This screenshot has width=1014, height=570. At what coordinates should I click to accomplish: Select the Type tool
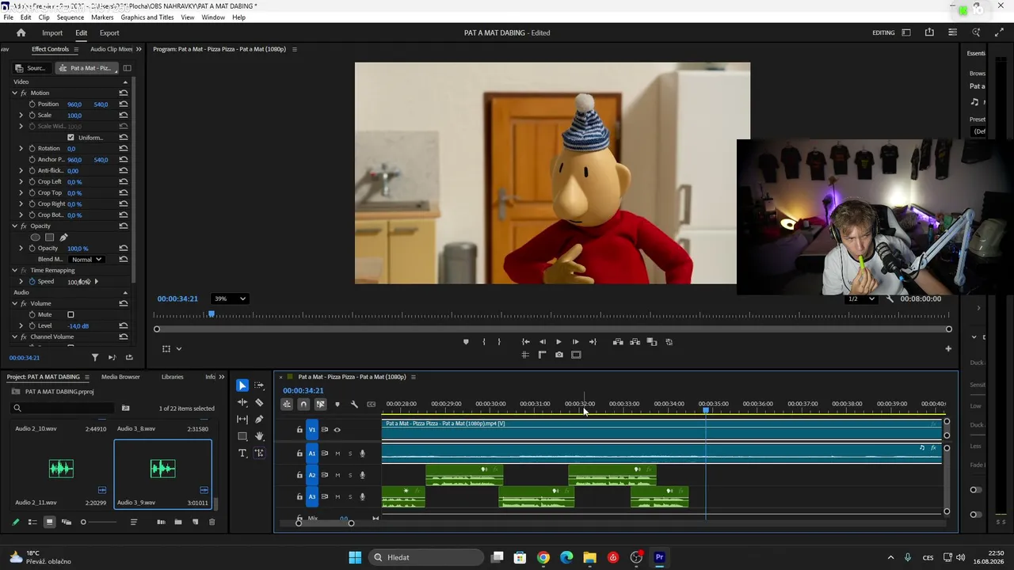tap(242, 453)
